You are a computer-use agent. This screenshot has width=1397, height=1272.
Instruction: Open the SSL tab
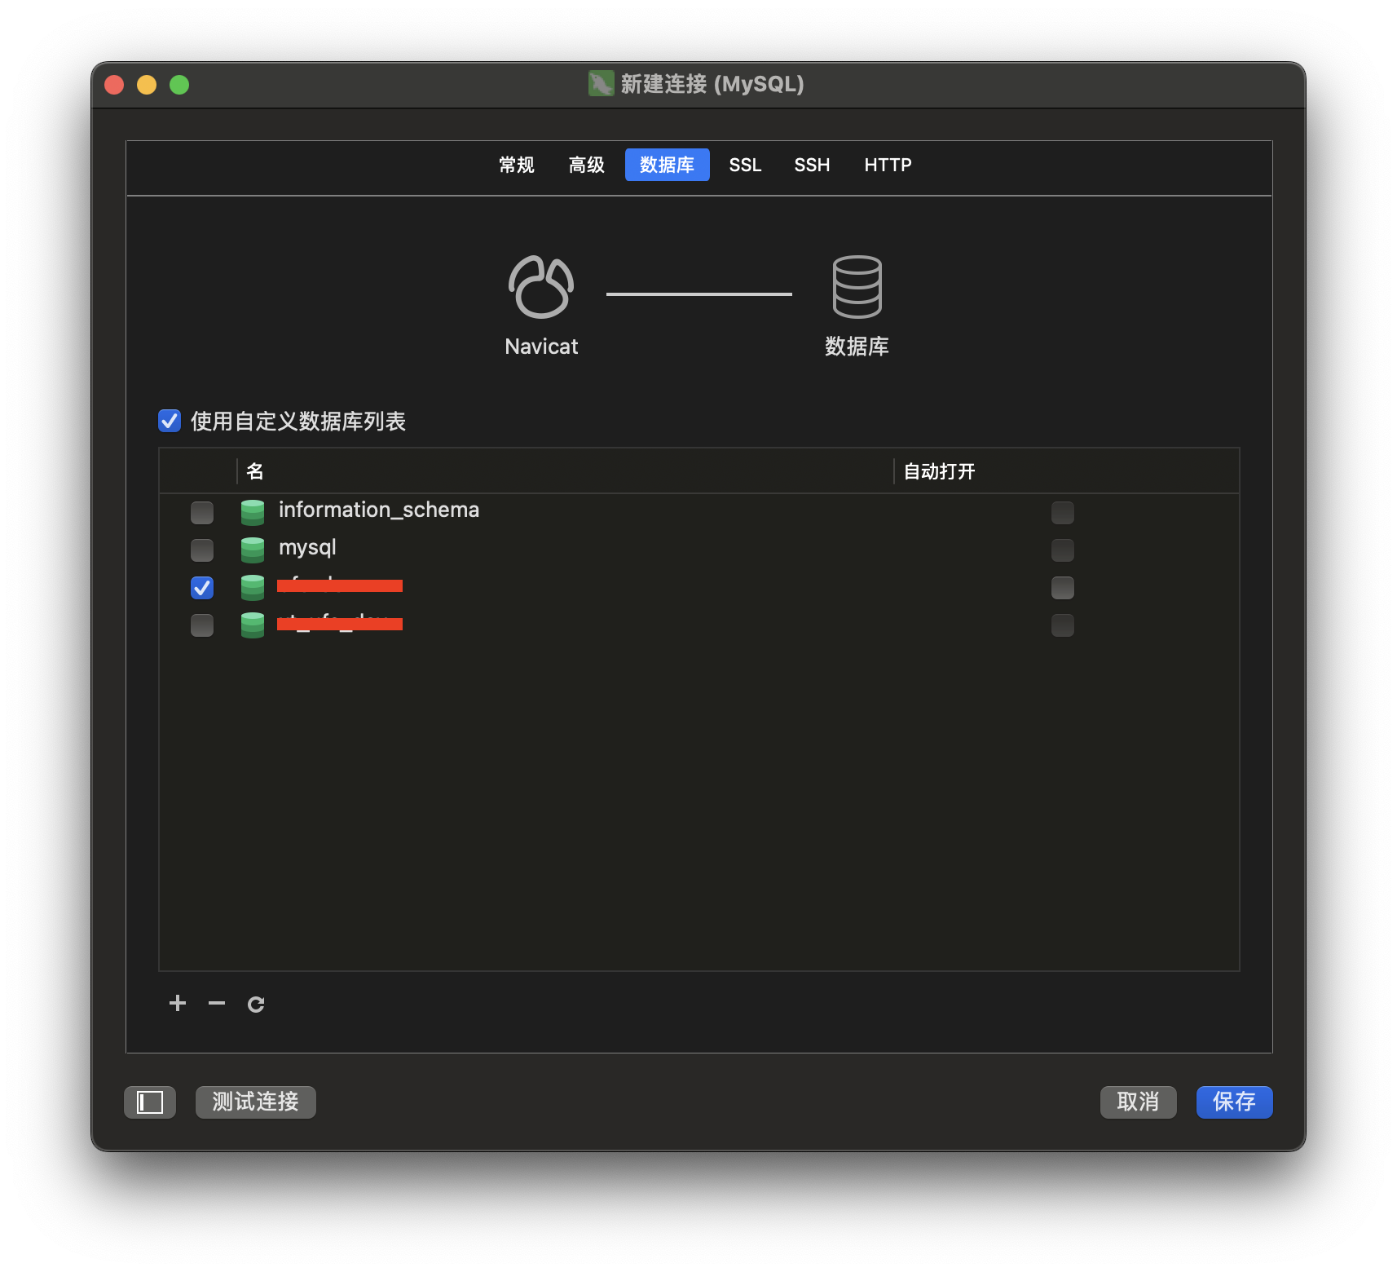745,165
